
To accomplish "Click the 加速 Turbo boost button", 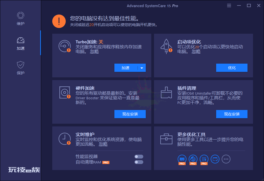I will point(126,68).
